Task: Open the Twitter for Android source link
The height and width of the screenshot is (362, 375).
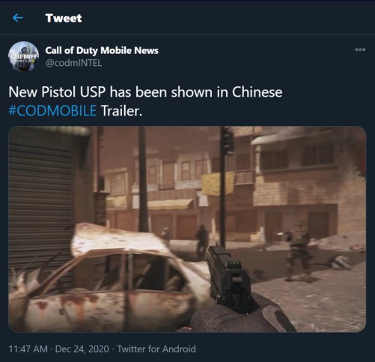Action: pos(156,349)
